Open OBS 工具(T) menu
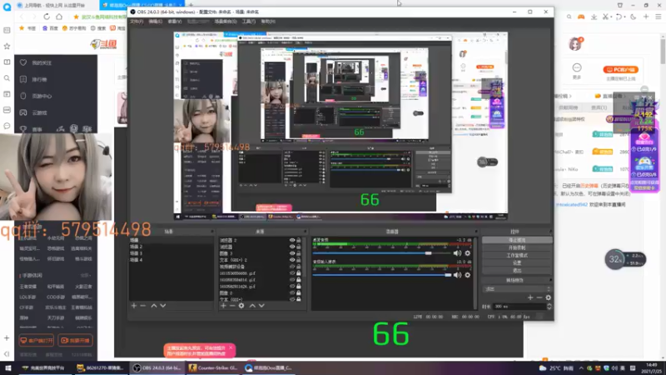The width and height of the screenshot is (666, 375). click(x=249, y=22)
